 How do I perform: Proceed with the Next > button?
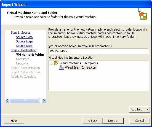click(113, 121)
